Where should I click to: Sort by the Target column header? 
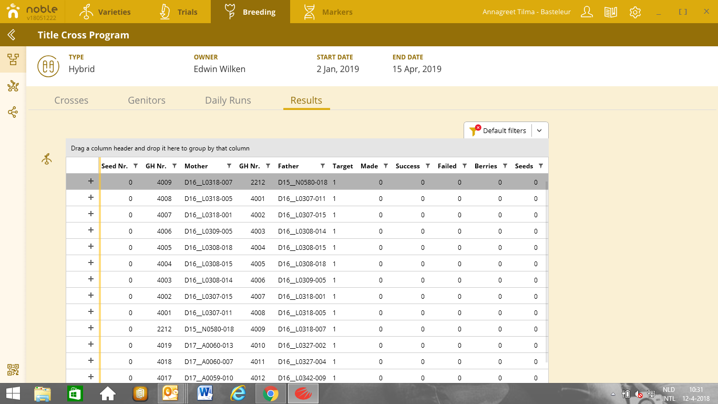(x=343, y=166)
